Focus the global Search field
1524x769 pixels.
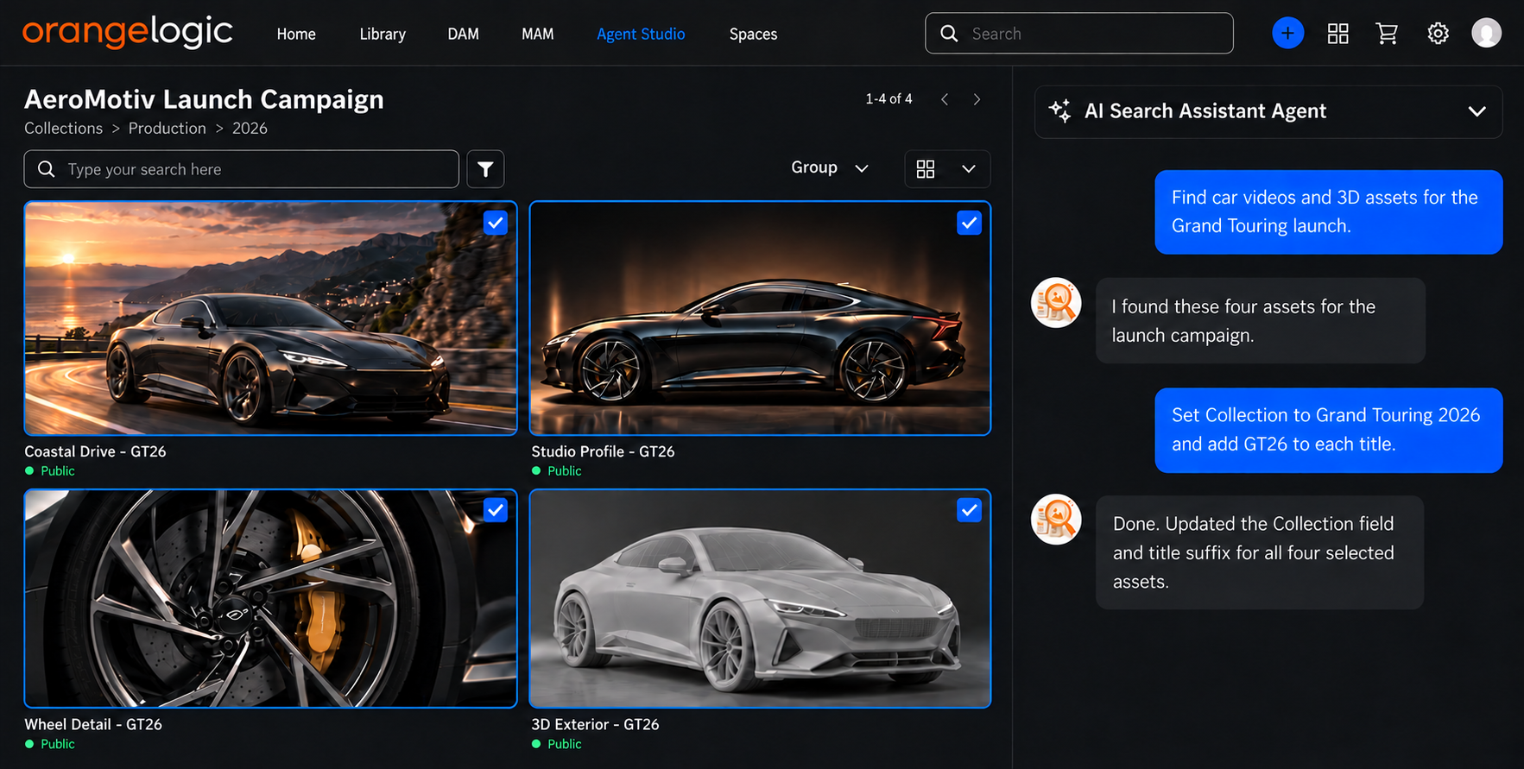(1078, 34)
